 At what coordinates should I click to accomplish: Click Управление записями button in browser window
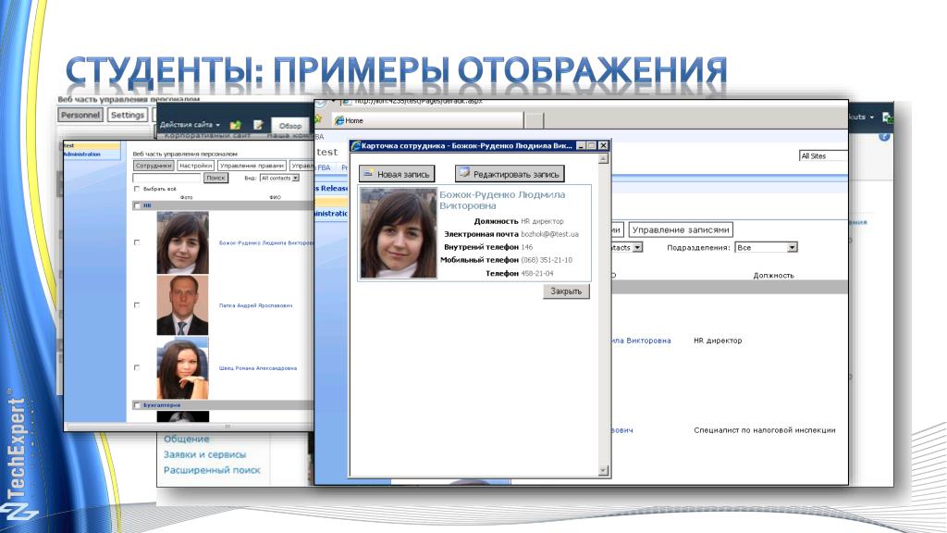pos(680,229)
